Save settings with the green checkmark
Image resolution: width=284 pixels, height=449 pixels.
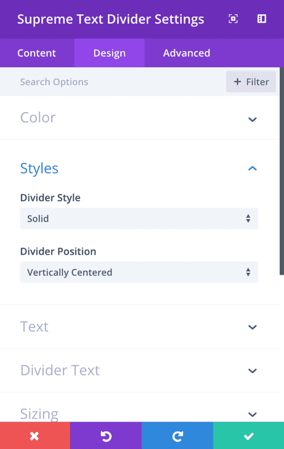248,435
